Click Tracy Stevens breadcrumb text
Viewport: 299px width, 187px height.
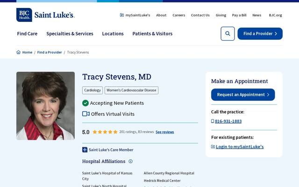[78, 52]
